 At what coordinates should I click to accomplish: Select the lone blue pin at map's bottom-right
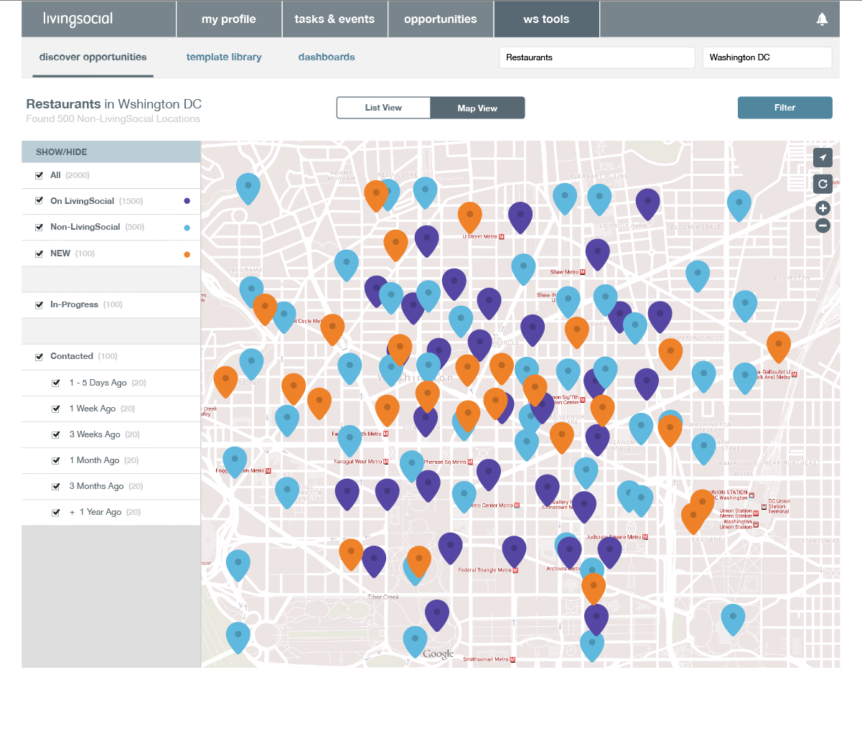(x=733, y=618)
